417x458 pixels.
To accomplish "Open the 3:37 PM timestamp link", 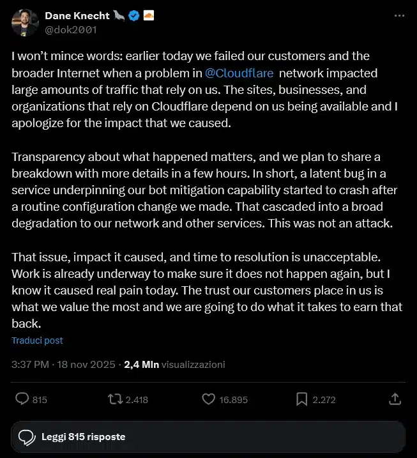I will pyautogui.click(x=30, y=364).
